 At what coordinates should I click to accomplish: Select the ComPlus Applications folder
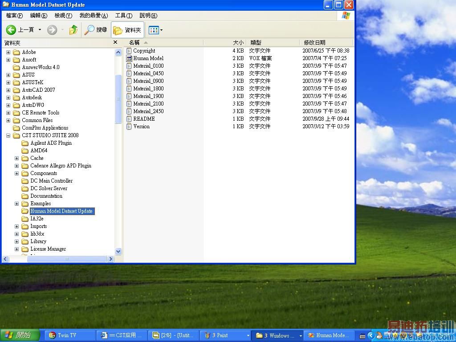pos(45,128)
